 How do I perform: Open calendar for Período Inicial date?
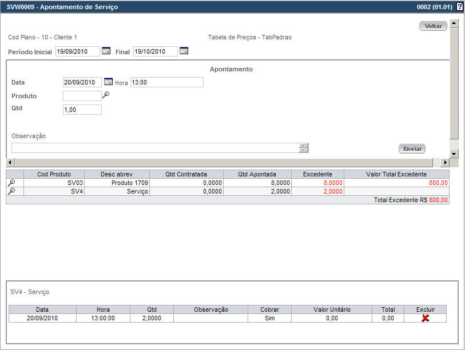pos(106,51)
